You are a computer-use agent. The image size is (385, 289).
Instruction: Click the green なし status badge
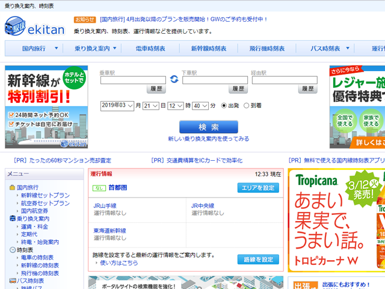99,188
